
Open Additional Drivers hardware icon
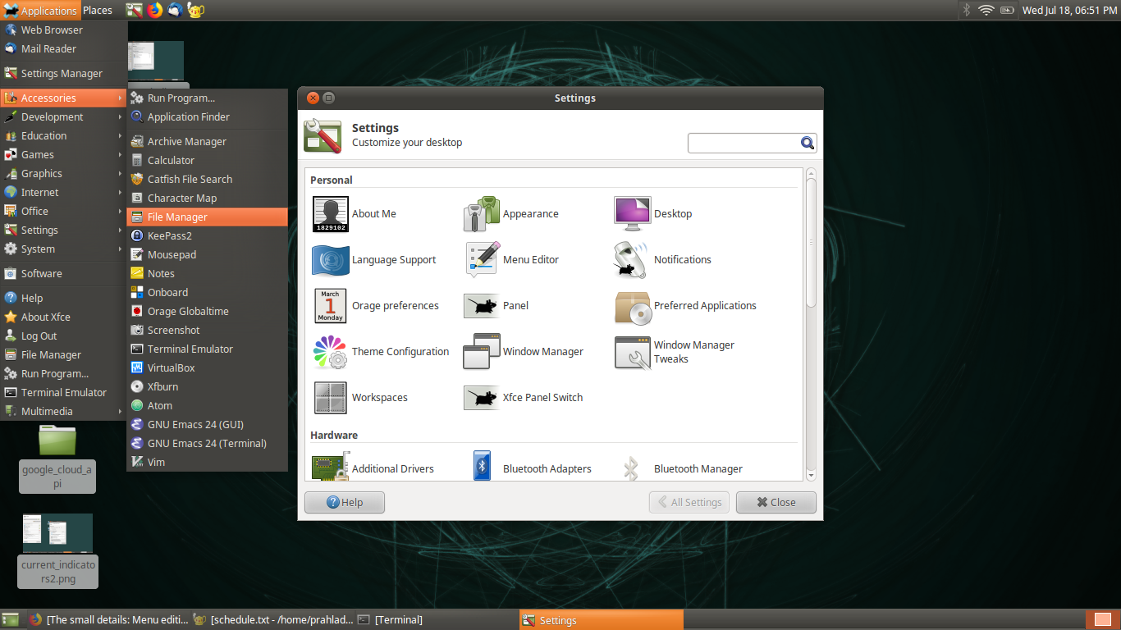click(x=331, y=468)
